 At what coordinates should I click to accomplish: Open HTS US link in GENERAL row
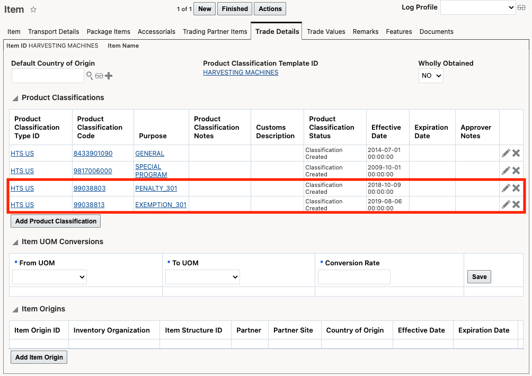pos(22,153)
